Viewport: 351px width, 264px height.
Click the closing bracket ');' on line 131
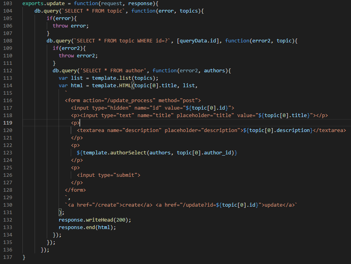point(62,212)
